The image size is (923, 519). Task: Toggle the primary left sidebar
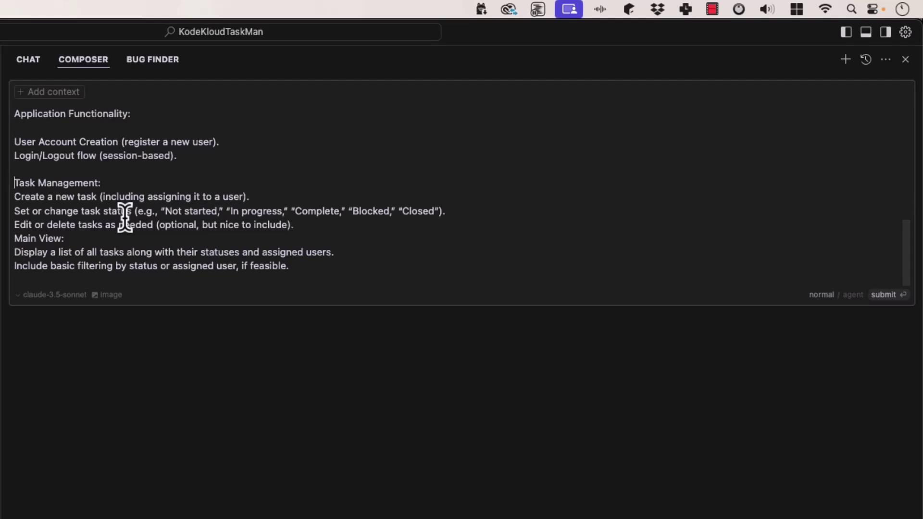[846, 32]
